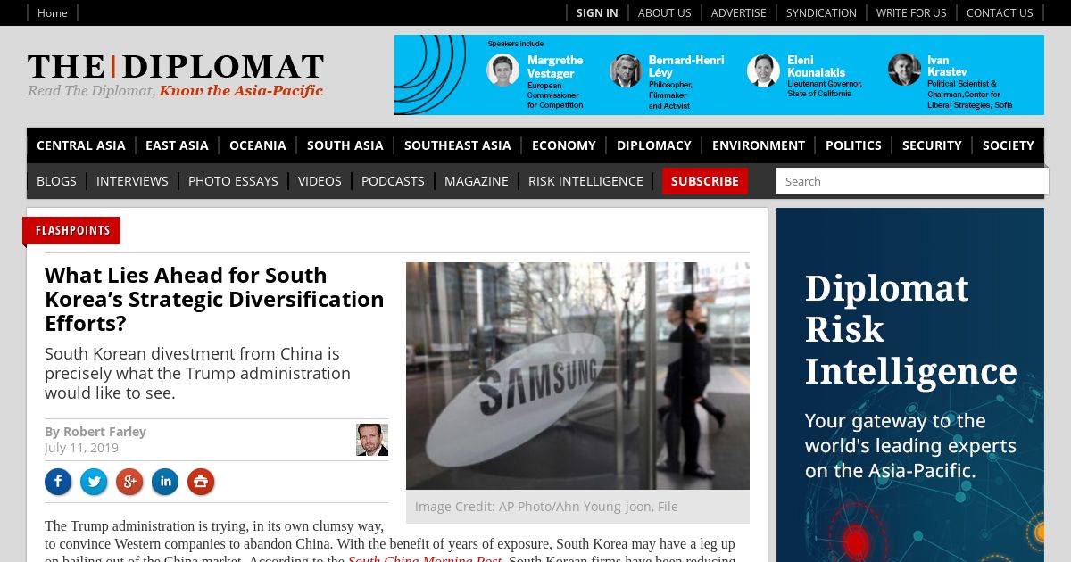
Task: Open Sign In page
Action: point(597,12)
